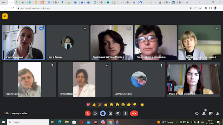This screenshot has height=125, width=223.
Task: Switch the УКР keyboard language indicator
Action: [203, 122]
